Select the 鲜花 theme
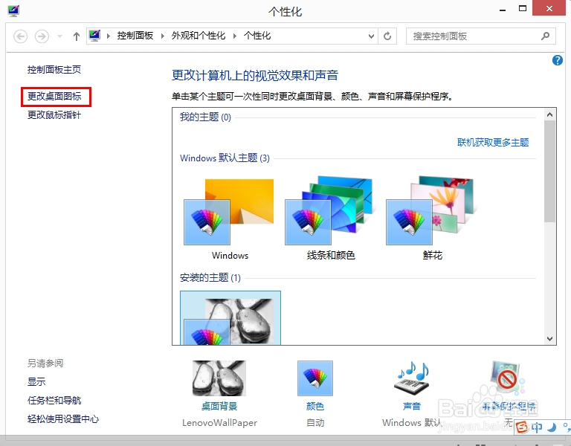571x446 pixels. coord(432,218)
